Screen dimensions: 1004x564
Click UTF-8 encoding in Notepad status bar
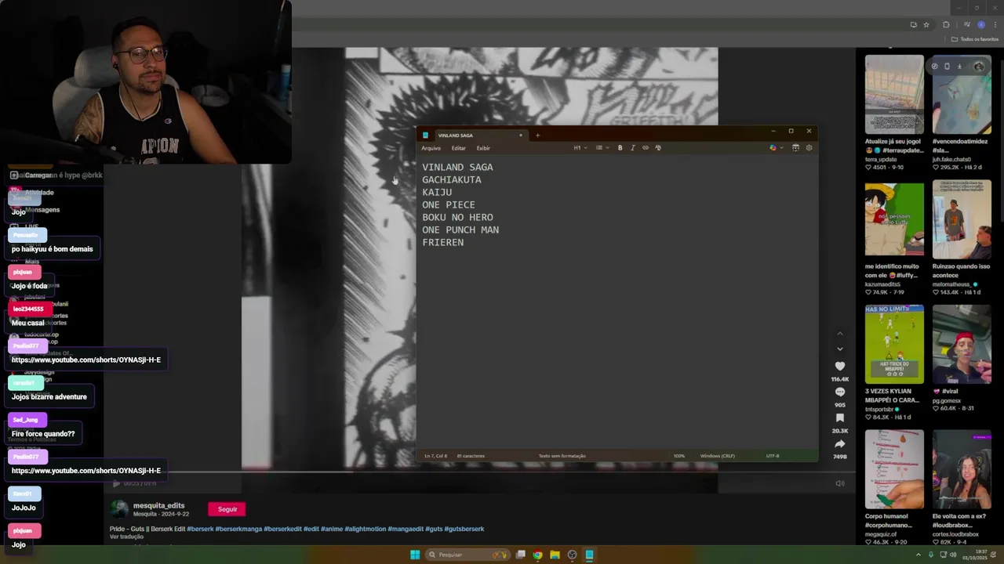773,456
